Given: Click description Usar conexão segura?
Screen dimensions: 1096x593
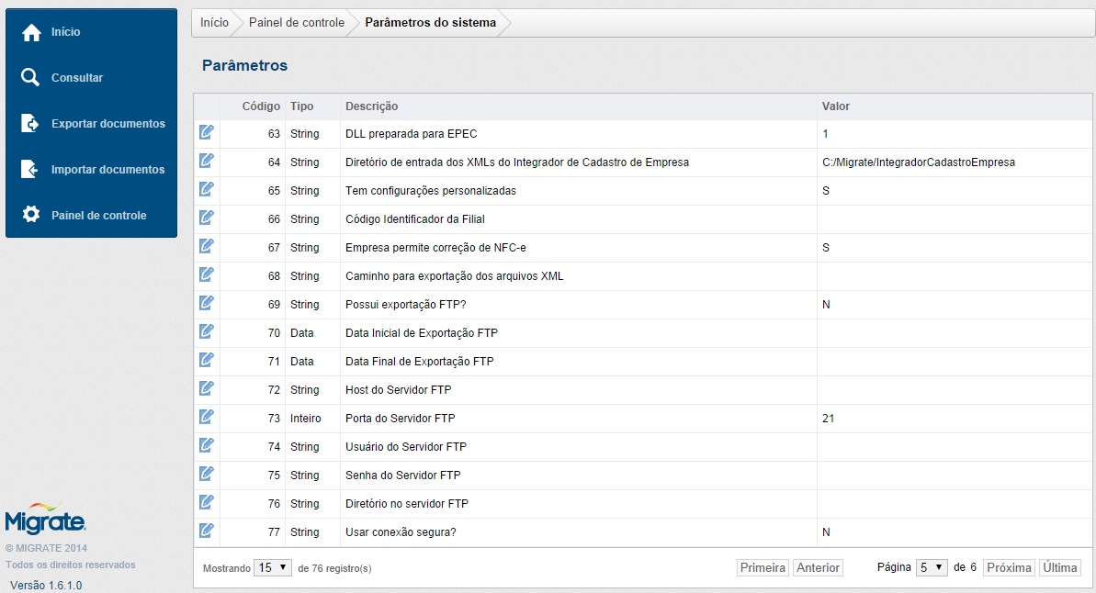Looking at the screenshot, I should [x=401, y=532].
